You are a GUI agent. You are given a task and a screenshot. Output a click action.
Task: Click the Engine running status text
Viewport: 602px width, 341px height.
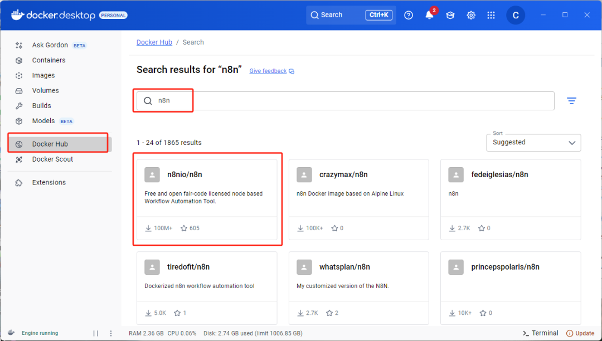pos(40,333)
